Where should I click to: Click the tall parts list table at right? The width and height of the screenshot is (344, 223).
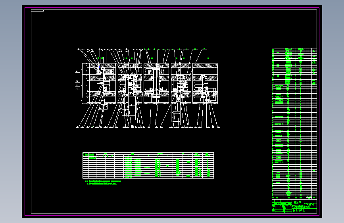(294, 123)
